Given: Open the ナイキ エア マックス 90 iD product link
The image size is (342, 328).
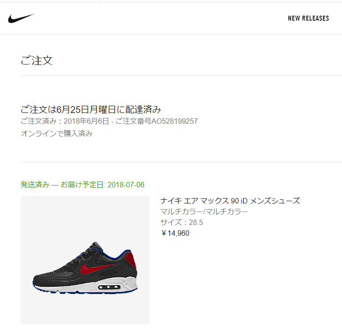Looking at the screenshot, I should point(230,201).
